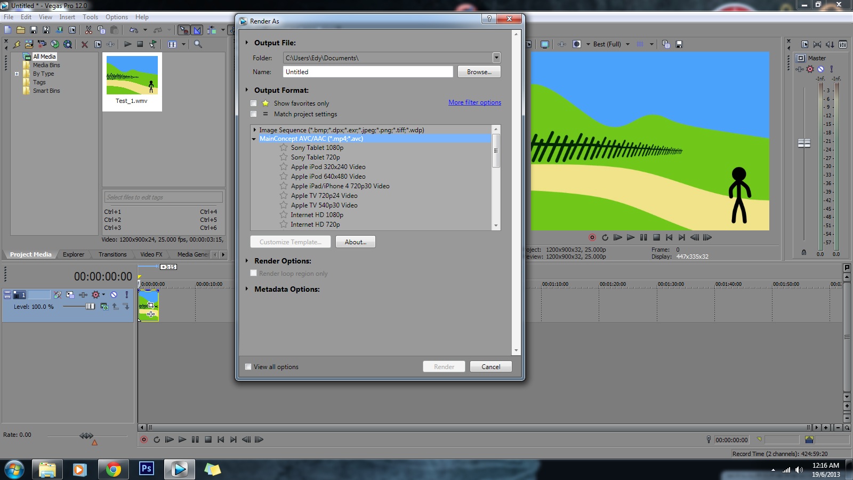853x480 pixels.
Task: Click the preview on external monitor icon
Action: [x=544, y=44]
